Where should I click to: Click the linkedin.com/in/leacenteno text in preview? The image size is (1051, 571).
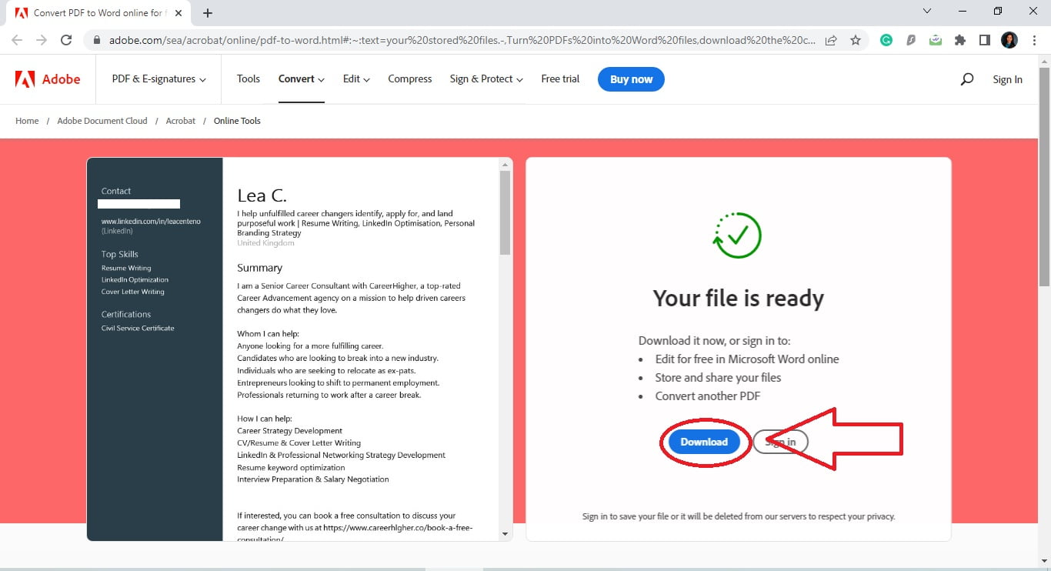[x=151, y=221]
